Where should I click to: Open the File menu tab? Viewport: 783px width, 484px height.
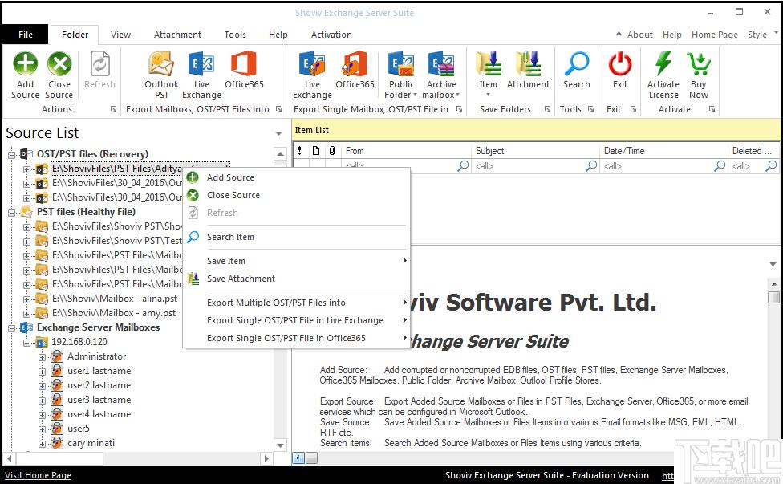26,35
